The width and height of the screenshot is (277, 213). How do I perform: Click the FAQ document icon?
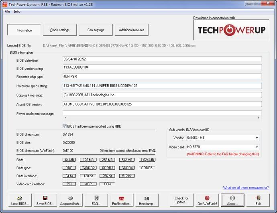(x=96, y=198)
